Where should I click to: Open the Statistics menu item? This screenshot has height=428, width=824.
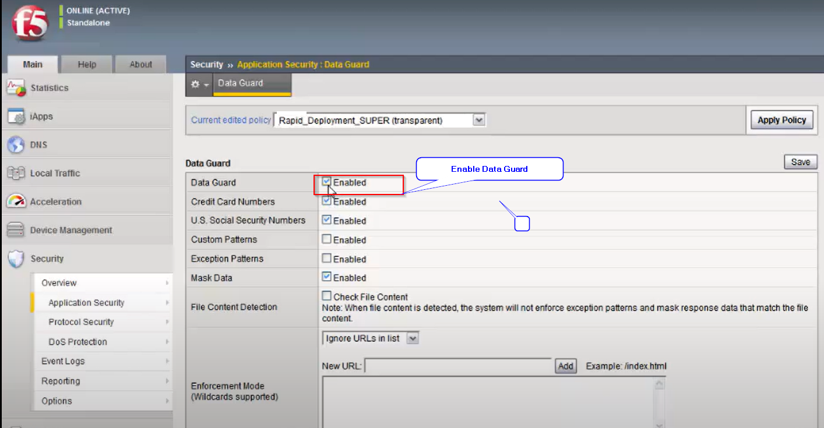(50, 88)
